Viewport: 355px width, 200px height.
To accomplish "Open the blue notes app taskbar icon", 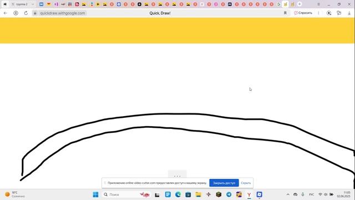I will [168, 194].
